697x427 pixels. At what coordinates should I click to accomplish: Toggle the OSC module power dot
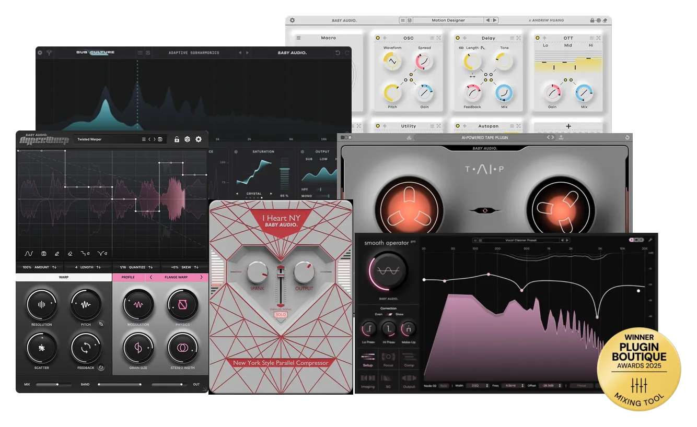coord(377,38)
